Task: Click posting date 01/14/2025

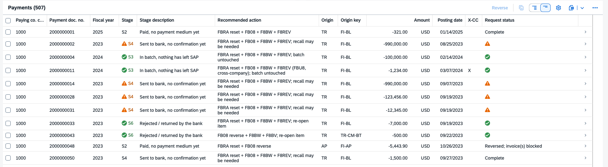Action: (x=451, y=32)
